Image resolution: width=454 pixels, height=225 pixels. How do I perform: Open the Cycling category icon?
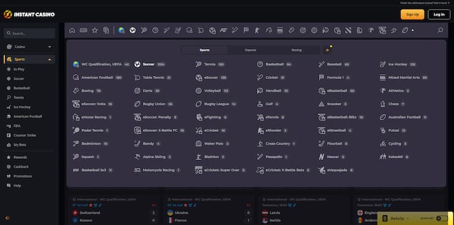click(383, 143)
